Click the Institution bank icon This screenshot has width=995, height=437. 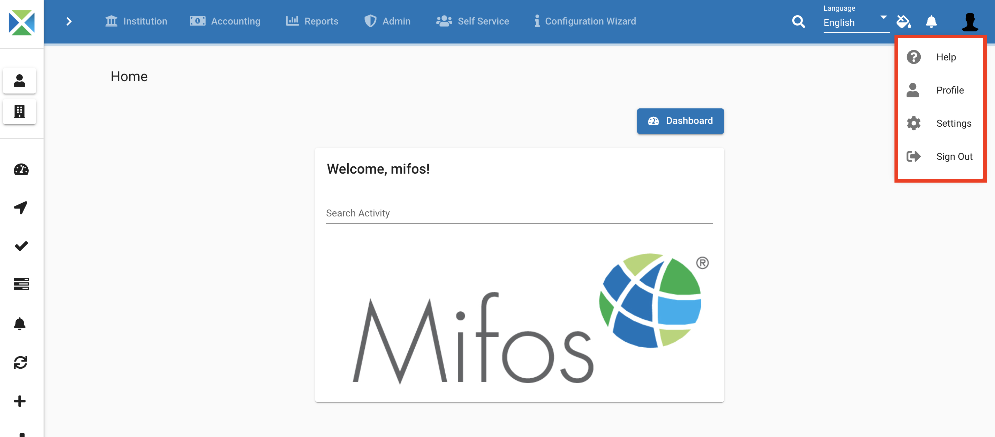[x=111, y=21]
